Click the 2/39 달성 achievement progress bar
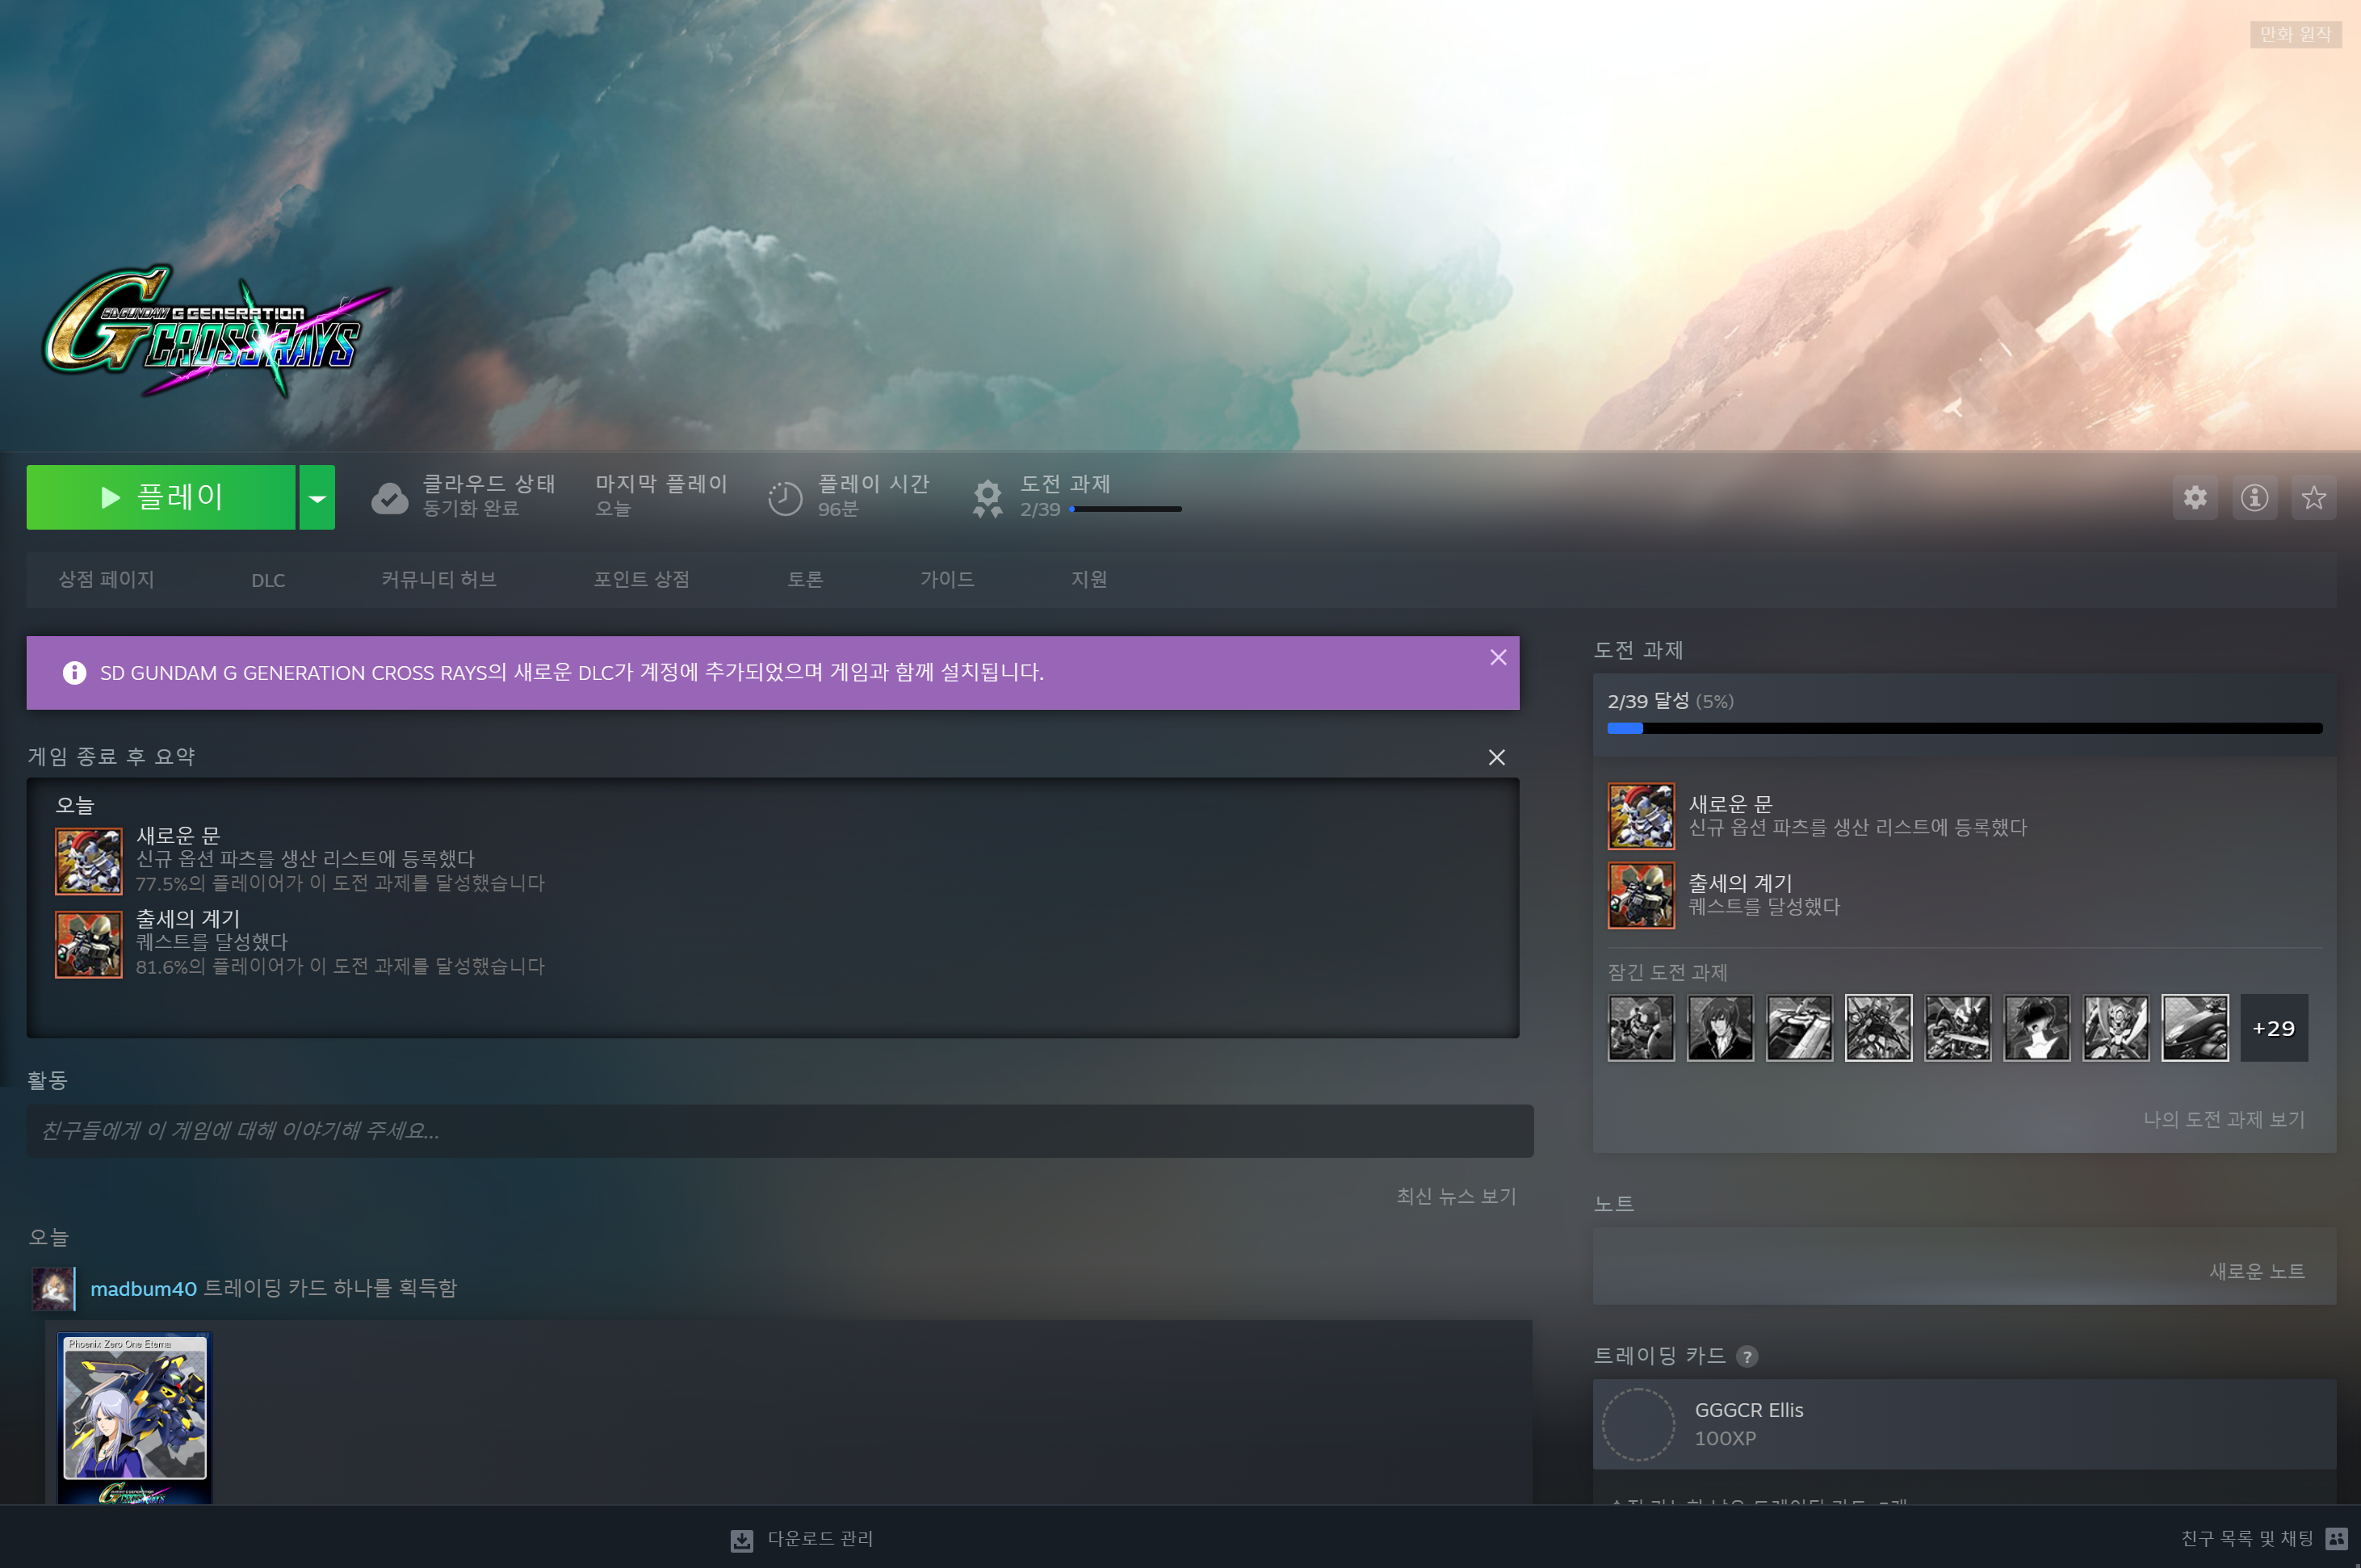The height and width of the screenshot is (1568, 2361). [1964, 729]
